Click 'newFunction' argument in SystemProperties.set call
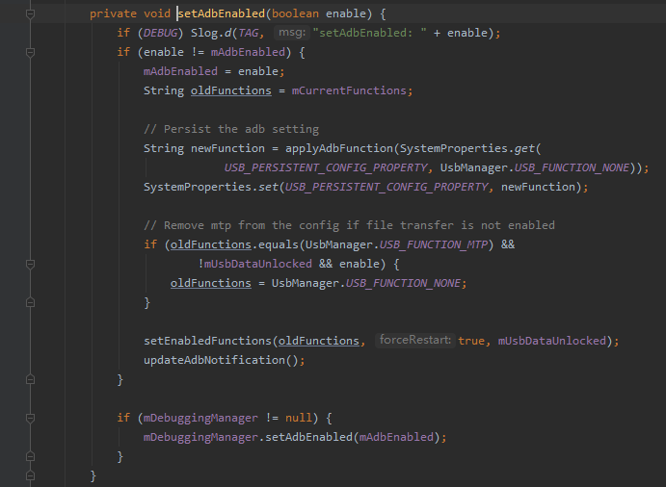This screenshot has height=487, width=666. pos(538,187)
